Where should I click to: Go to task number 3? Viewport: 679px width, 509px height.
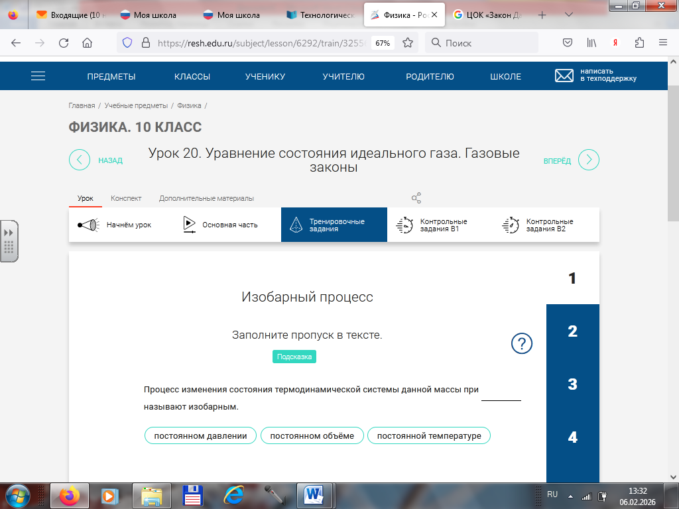point(572,384)
